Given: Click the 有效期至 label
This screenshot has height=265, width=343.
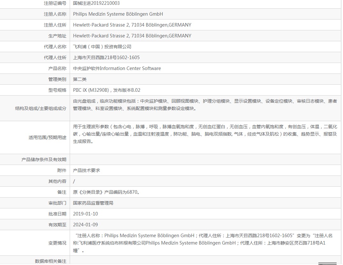Looking at the screenshot, I should tap(57, 225).
